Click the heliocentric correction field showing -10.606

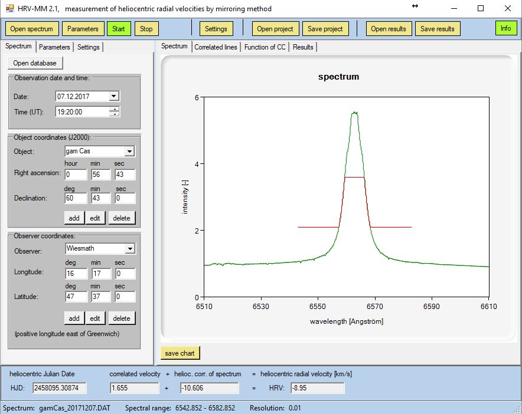click(x=210, y=388)
